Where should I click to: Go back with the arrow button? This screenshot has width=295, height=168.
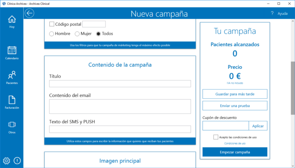point(29,13)
